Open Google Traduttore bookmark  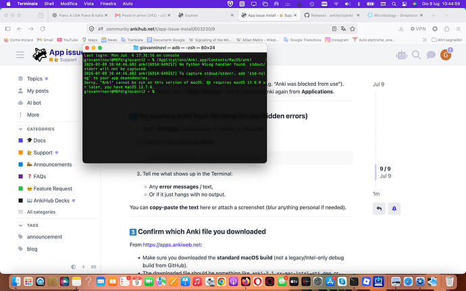[x=303, y=40]
